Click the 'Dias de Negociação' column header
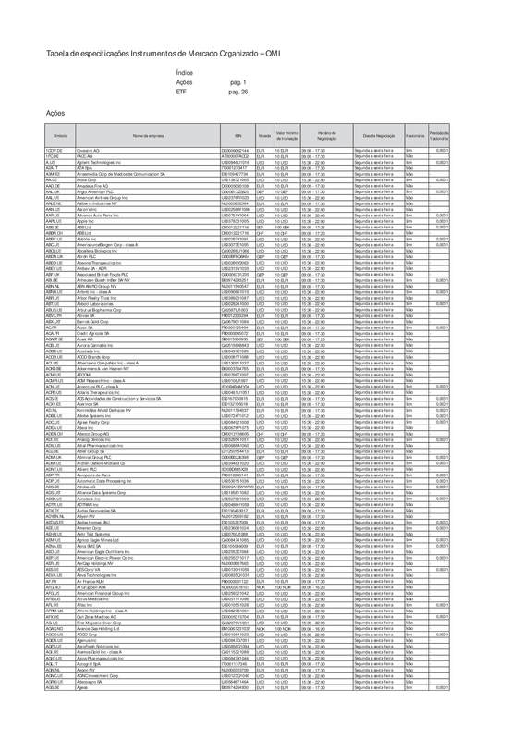Viewport: 523px width, 740px height. click(x=379, y=135)
